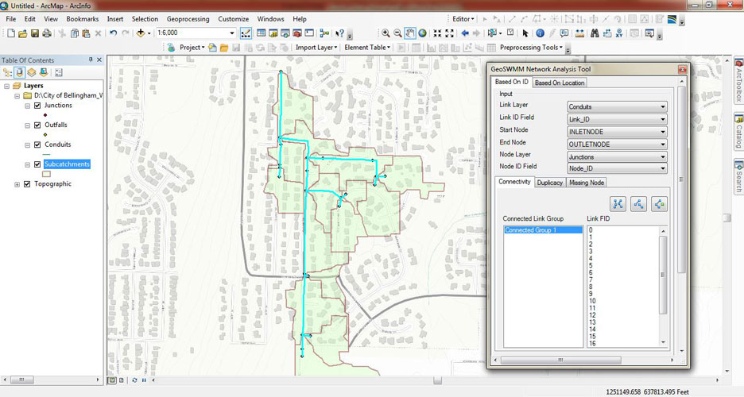
Task: Click the Add Data button
Action: (x=141, y=33)
